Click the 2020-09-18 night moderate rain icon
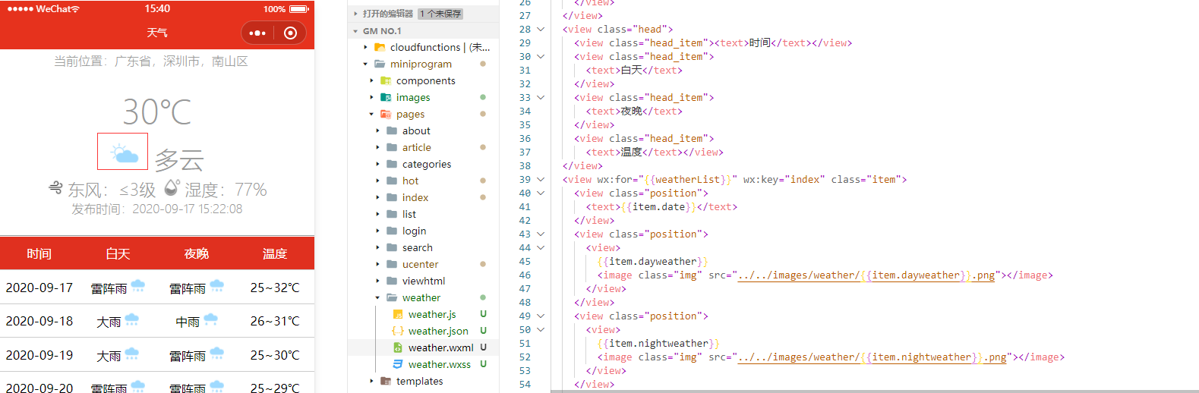1199x393 pixels. pyautogui.click(x=211, y=319)
